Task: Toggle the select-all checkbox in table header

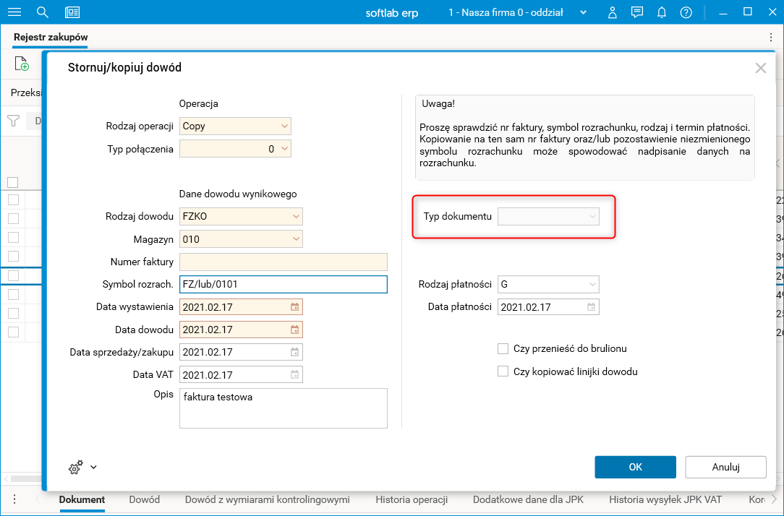Action: pyautogui.click(x=12, y=182)
